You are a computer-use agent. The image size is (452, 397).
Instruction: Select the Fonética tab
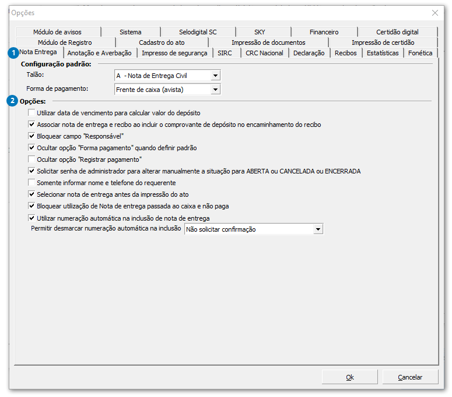pos(421,53)
